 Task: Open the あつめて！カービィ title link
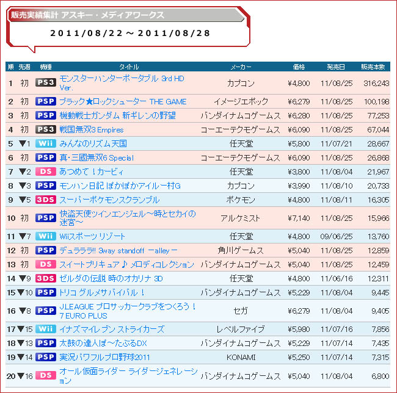coord(92,171)
